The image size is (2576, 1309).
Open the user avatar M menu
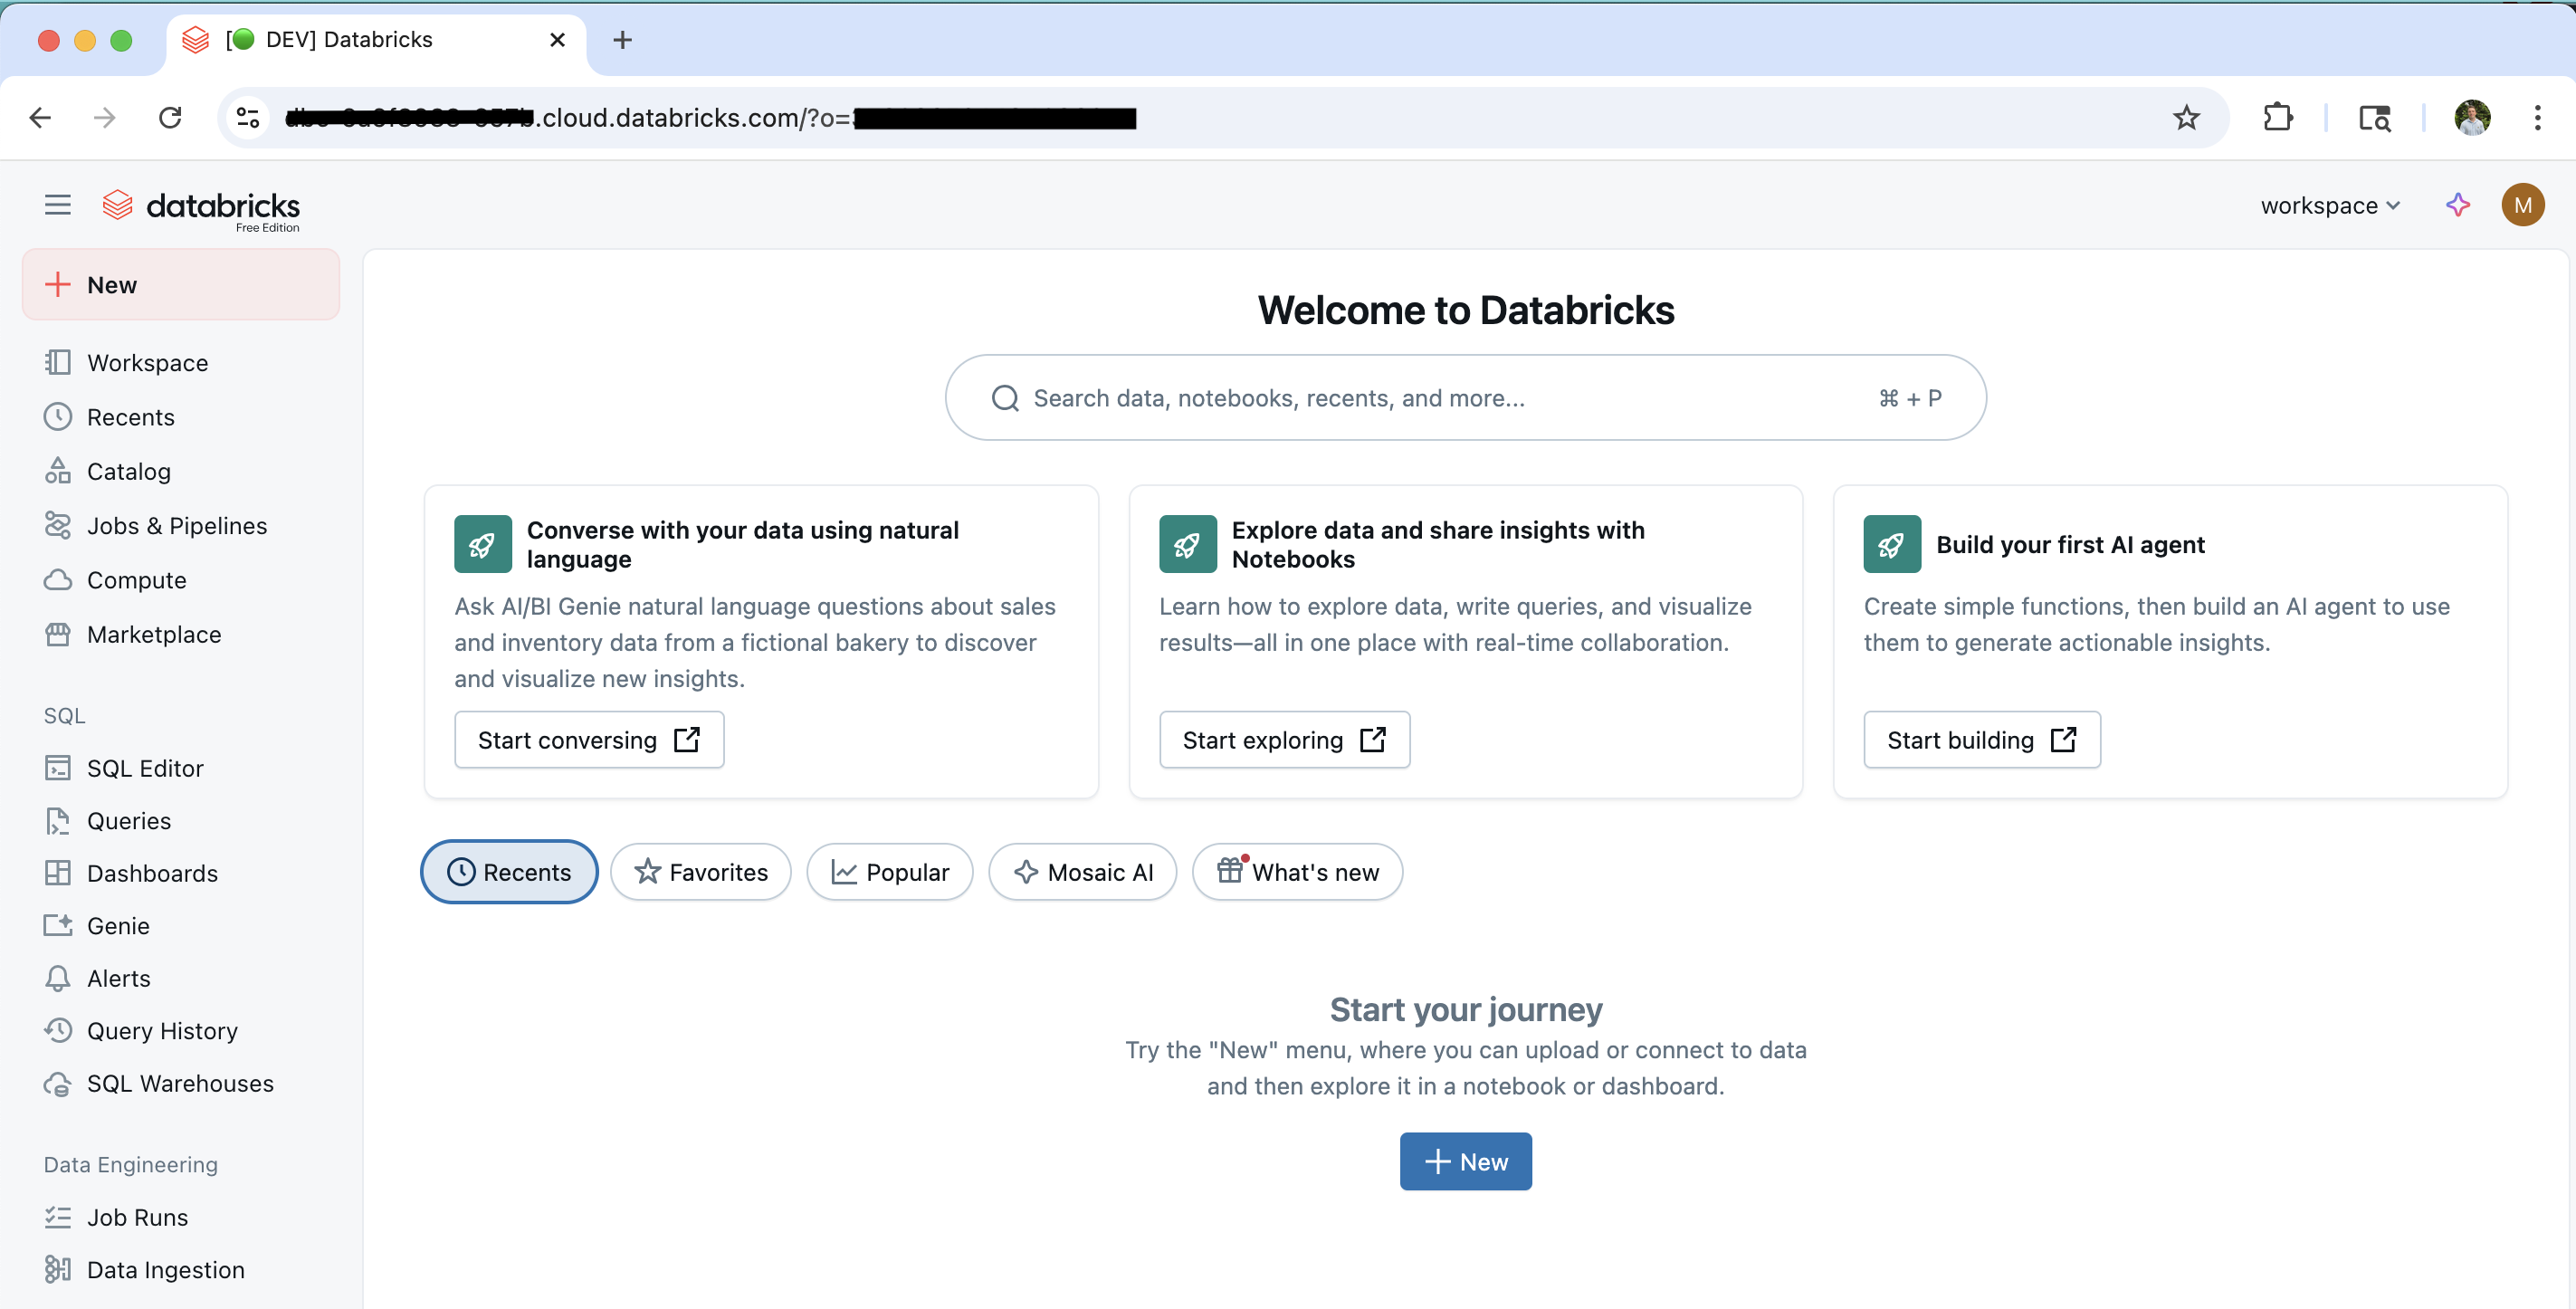click(x=2522, y=205)
